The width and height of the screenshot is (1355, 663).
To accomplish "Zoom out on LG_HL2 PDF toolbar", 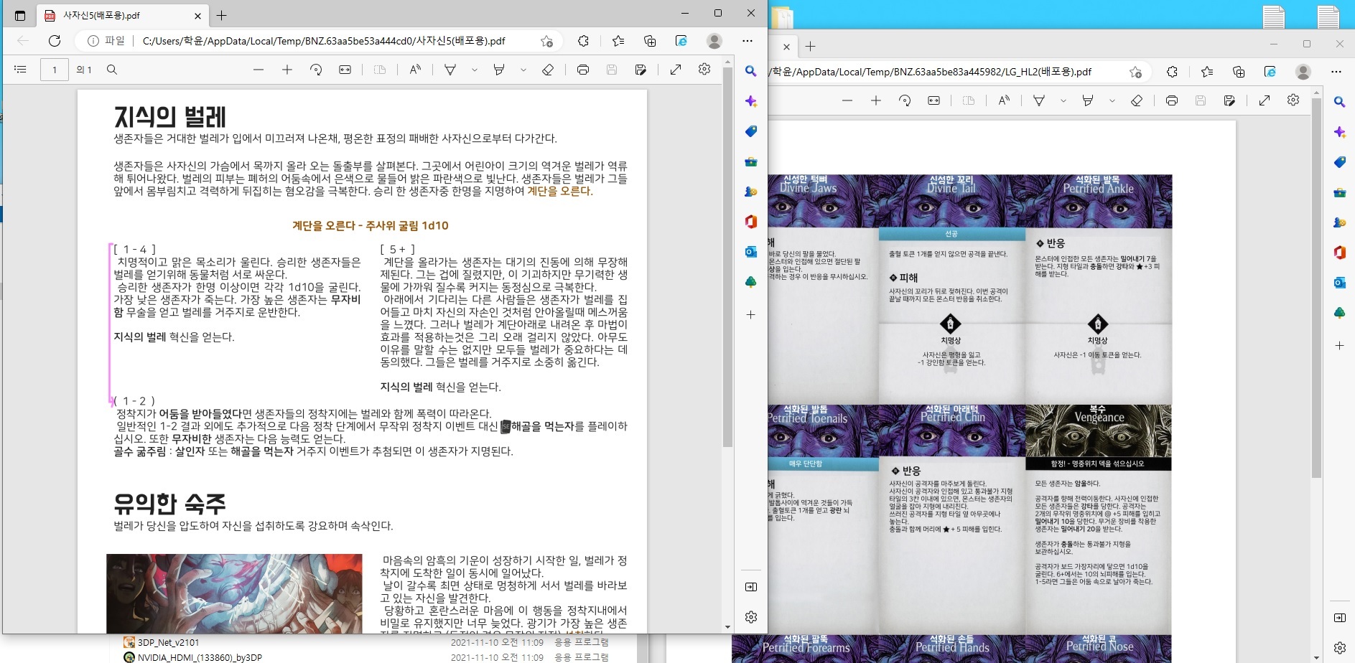I will pyautogui.click(x=847, y=100).
